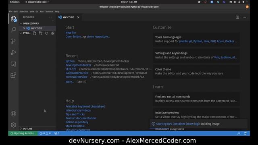
Task: Open the system menu dropdown arrow
Action: point(247,2)
